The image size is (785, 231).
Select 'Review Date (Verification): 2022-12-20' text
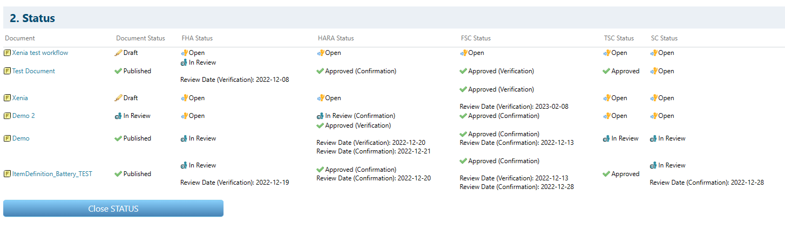click(x=371, y=143)
